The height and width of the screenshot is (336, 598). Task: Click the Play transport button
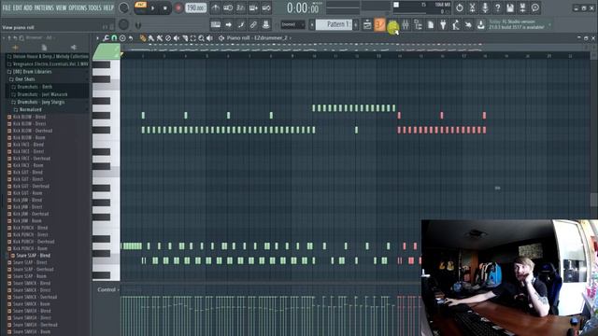point(153,8)
